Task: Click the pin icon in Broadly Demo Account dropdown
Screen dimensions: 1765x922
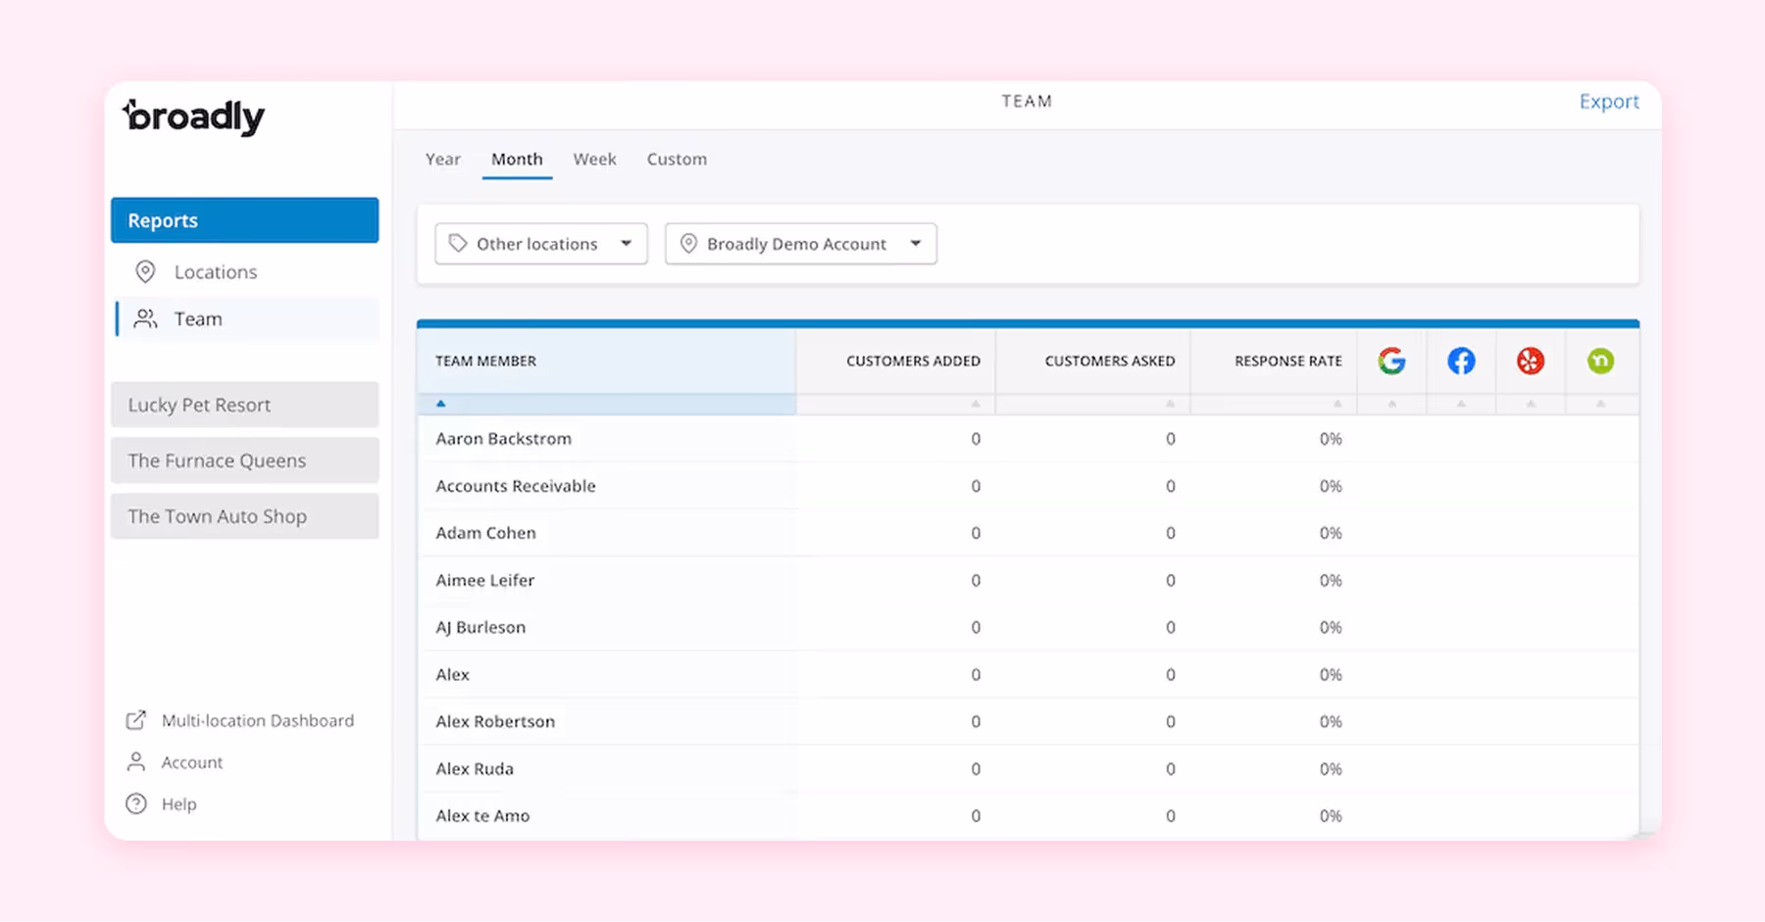Action: (688, 243)
